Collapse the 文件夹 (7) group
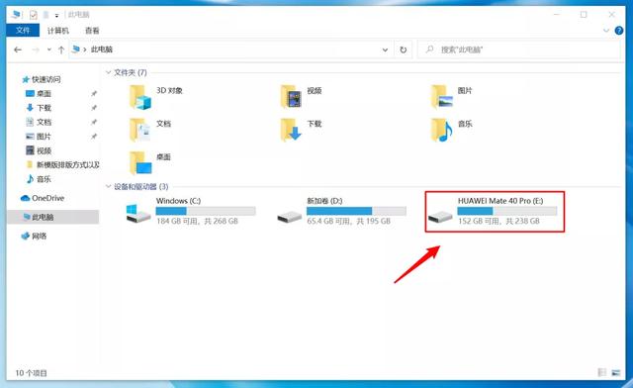This screenshot has height=388, width=633. pos(108,72)
